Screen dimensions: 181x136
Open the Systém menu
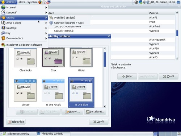tap(32, 2)
